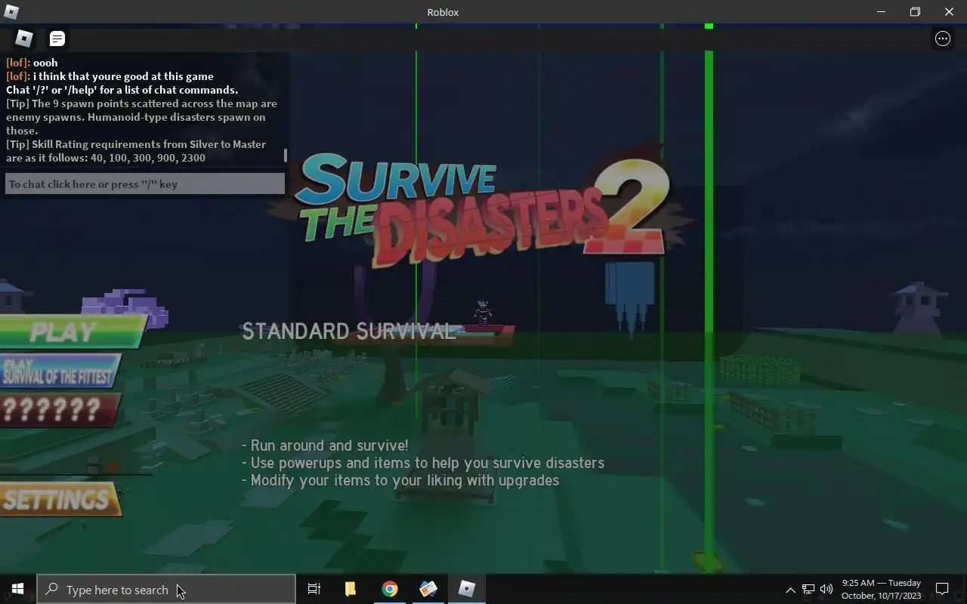Click the STANDARD SURVIVAL heading
Viewport: 967px width, 604px height.
click(x=348, y=331)
